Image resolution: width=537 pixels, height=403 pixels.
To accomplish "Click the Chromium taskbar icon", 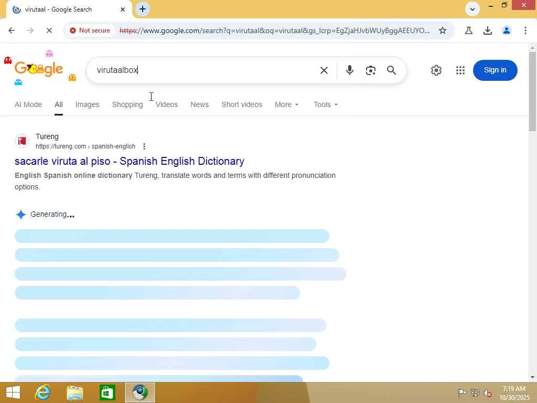I will click(x=139, y=393).
